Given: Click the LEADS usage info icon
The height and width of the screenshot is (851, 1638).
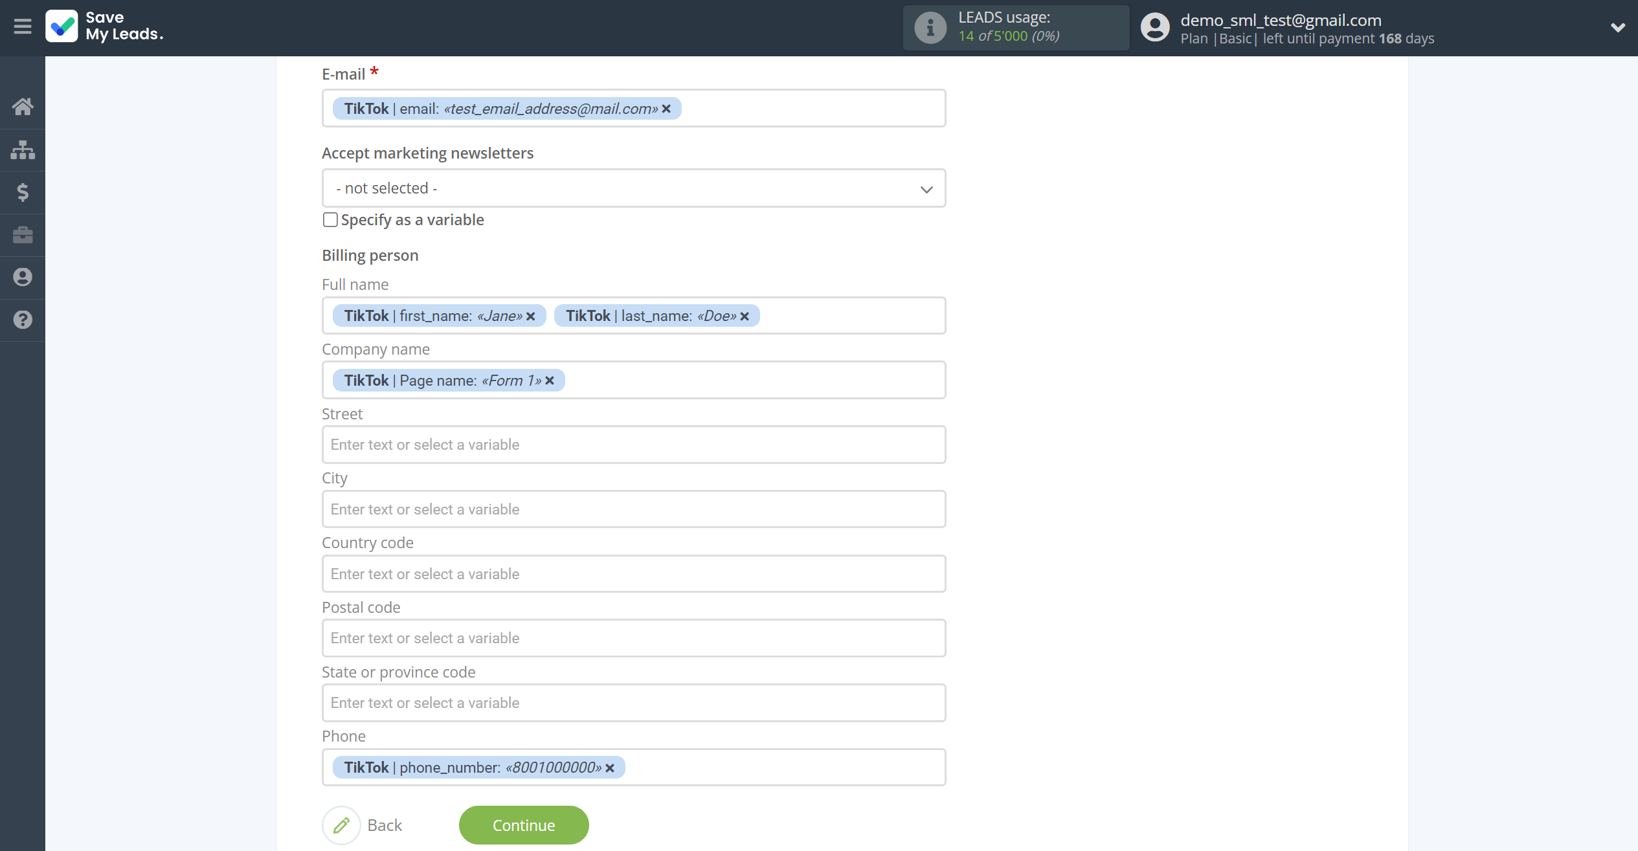Looking at the screenshot, I should [930, 28].
